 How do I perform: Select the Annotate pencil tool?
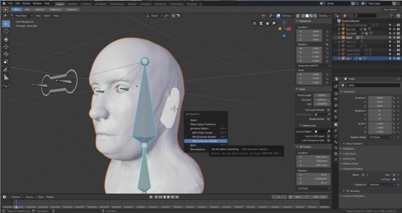point(6,70)
